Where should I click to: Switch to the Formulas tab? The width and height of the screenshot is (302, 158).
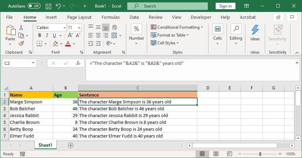tap(111, 17)
